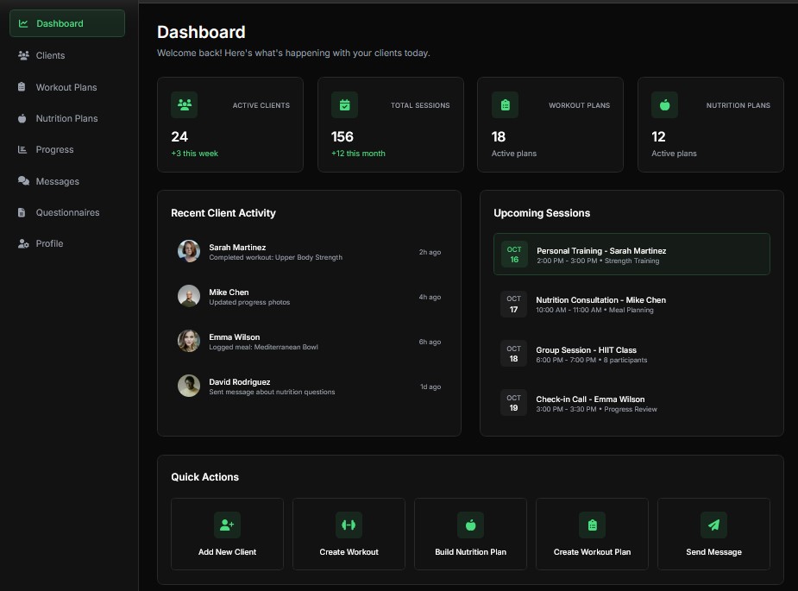Screen dimensions: 798x591
Task: Open Nutrition Plans sidebar item
Action: [x=66, y=118]
